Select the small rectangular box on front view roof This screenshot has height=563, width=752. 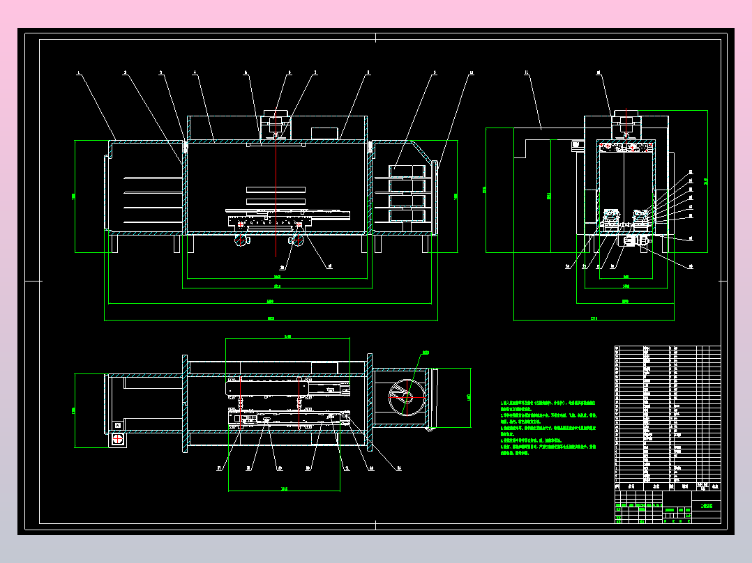pos(324,133)
